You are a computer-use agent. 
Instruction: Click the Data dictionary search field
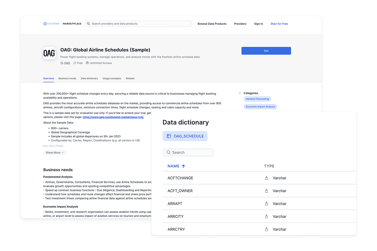(x=188, y=152)
